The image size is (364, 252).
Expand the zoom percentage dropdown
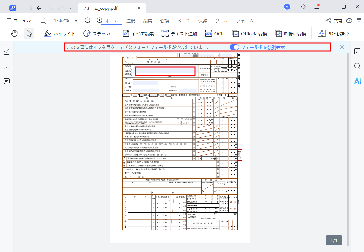(76, 21)
